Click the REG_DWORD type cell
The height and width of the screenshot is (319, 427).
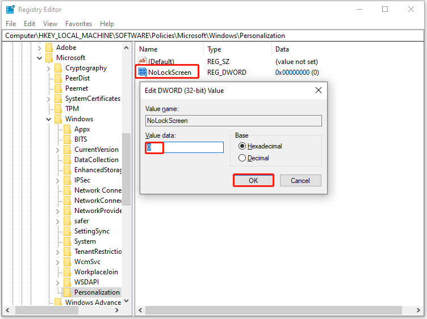coord(227,73)
